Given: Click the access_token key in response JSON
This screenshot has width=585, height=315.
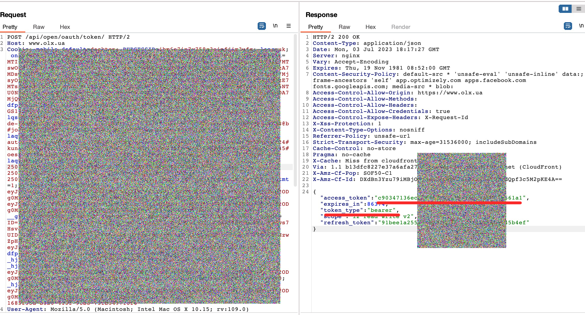Looking at the screenshot, I should click(x=345, y=198).
